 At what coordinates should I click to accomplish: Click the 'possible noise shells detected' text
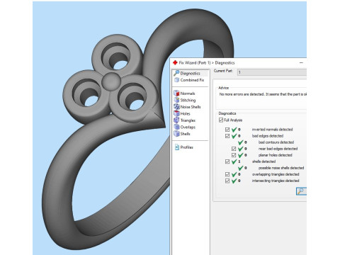(281, 168)
